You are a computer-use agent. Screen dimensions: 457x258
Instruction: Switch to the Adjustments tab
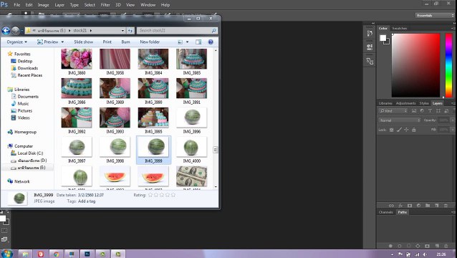[x=405, y=103]
